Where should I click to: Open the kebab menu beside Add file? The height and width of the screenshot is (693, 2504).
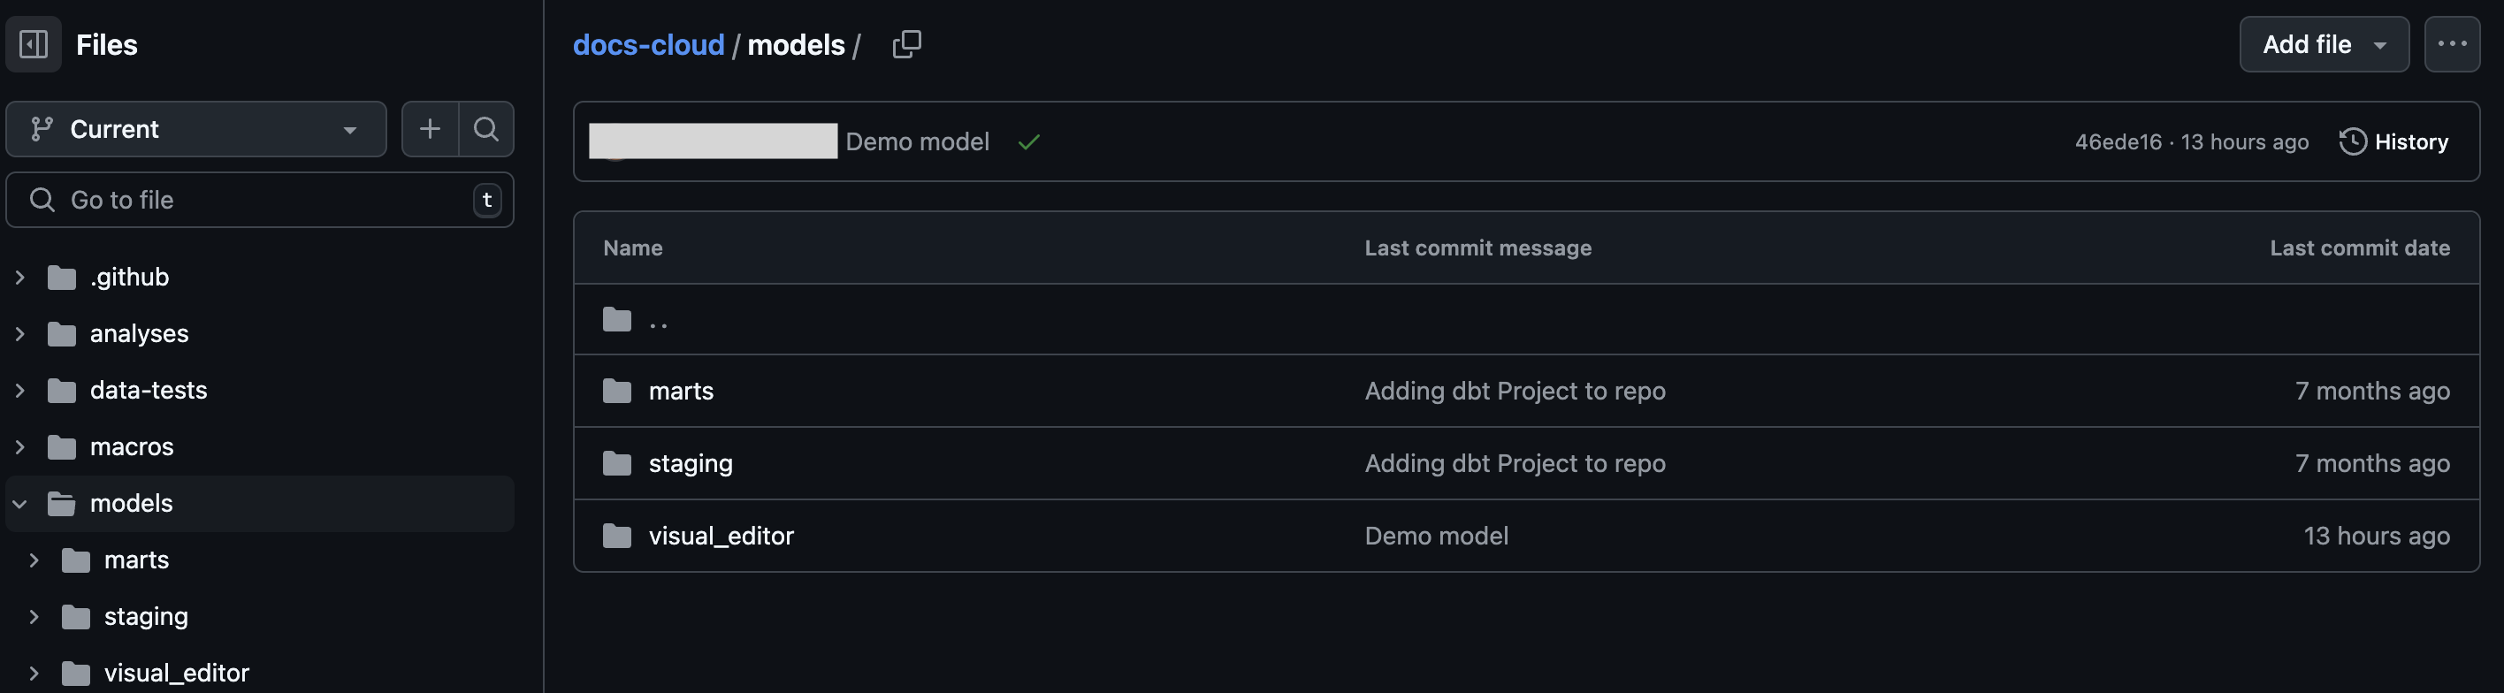tap(2453, 43)
